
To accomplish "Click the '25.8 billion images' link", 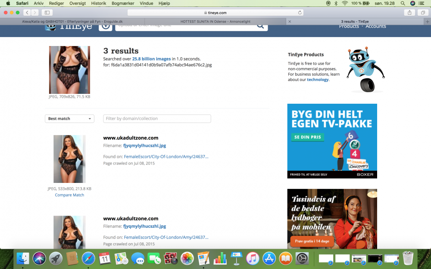I will pyautogui.click(x=151, y=59).
